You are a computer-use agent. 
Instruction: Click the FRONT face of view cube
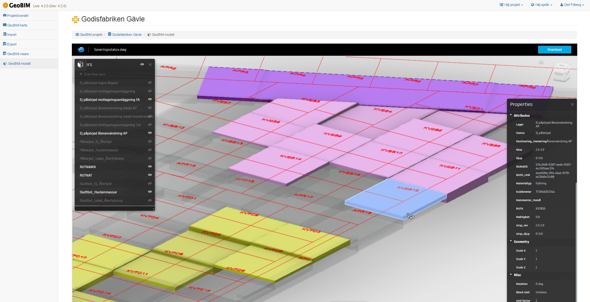click(x=559, y=74)
